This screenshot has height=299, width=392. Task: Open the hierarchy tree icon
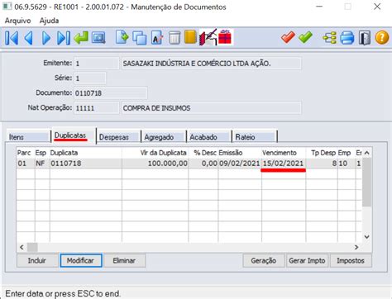click(x=329, y=38)
